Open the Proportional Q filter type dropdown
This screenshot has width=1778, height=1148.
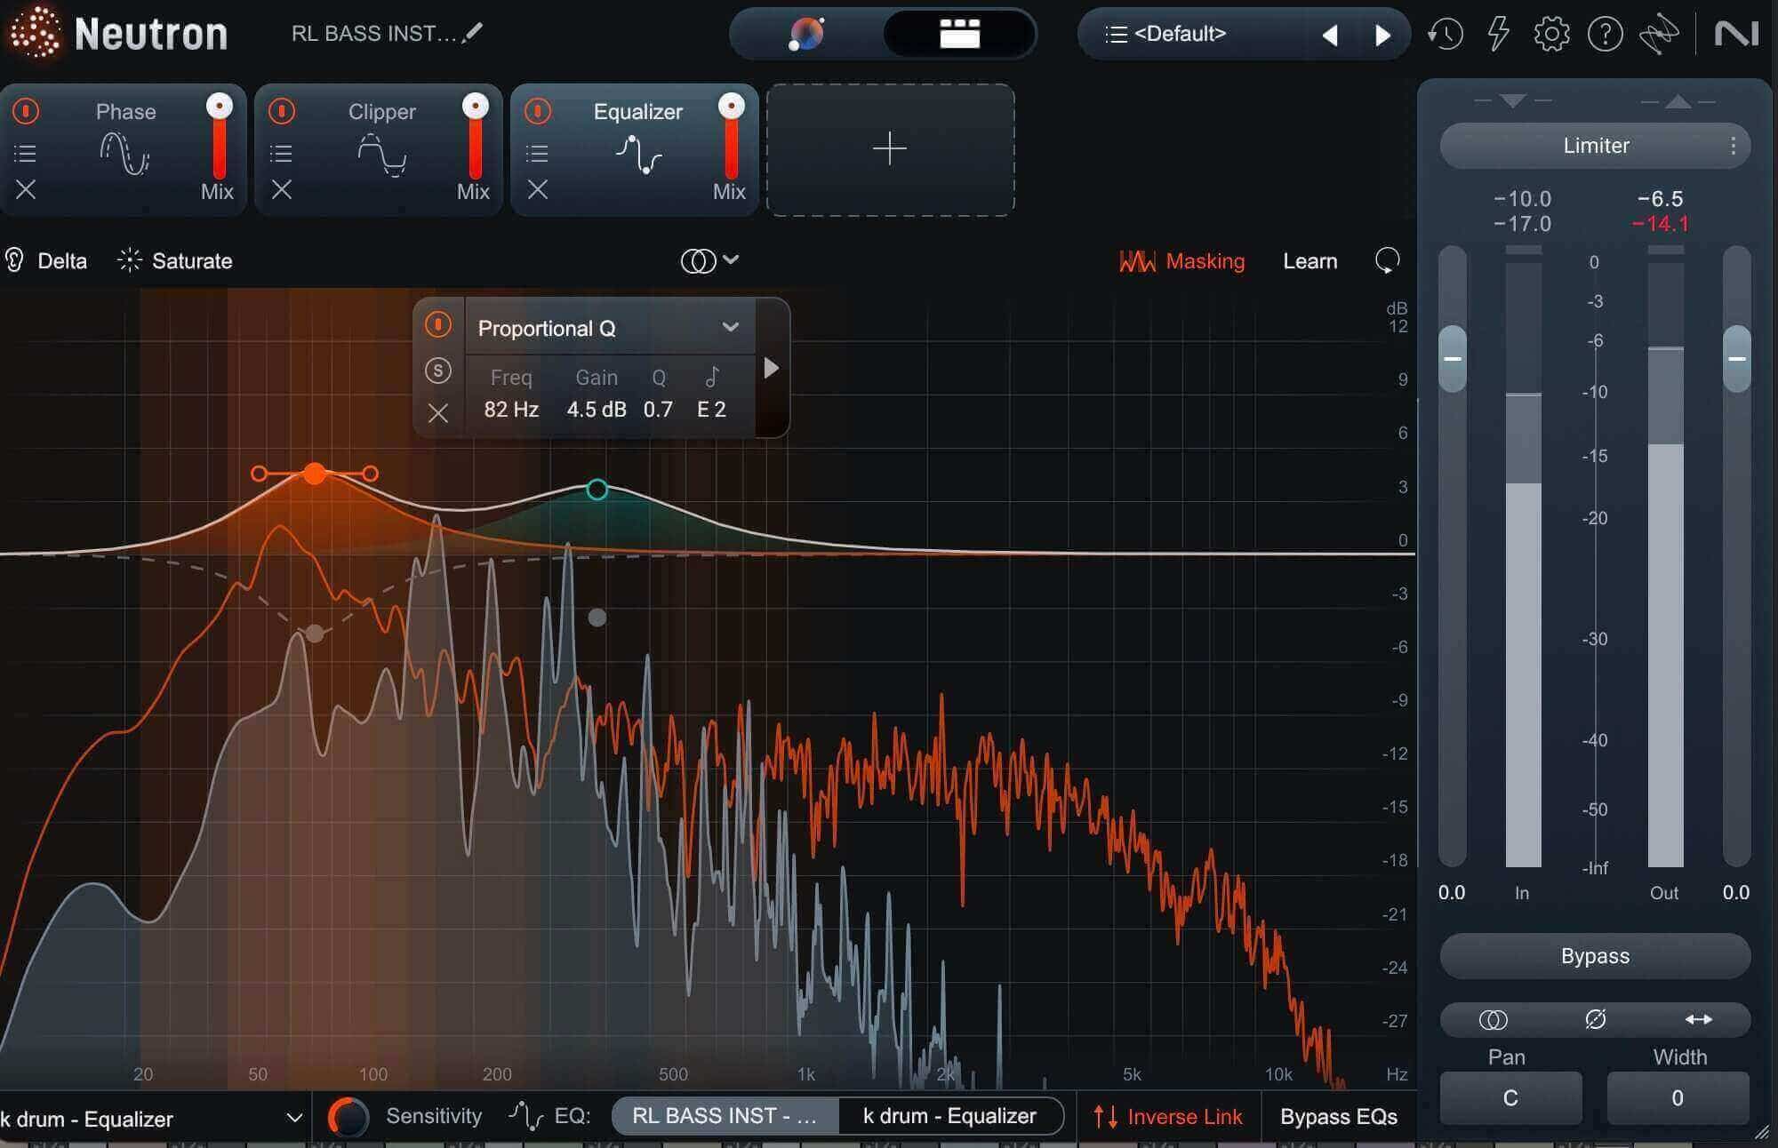(x=609, y=328)
